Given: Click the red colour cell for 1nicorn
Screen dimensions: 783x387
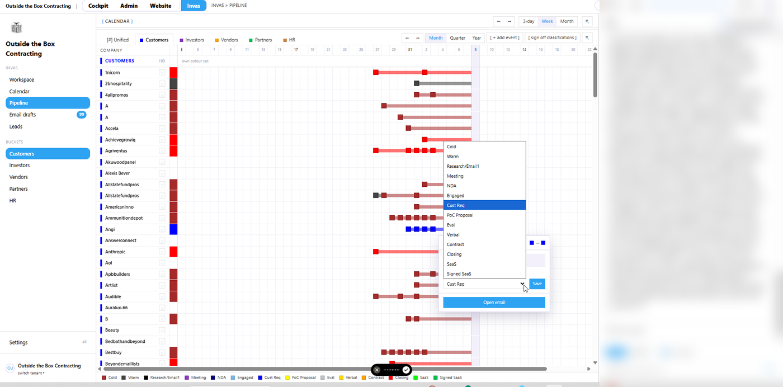Looking at the screenshot, I should pos(173,73).
